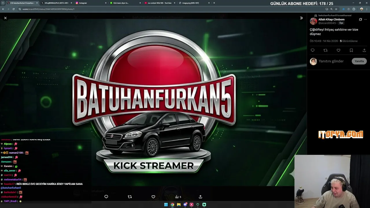The height and width of the screenshot is (208, 370).
Task: Open File Explorer from the taskbar
Action: pos(179,205)
